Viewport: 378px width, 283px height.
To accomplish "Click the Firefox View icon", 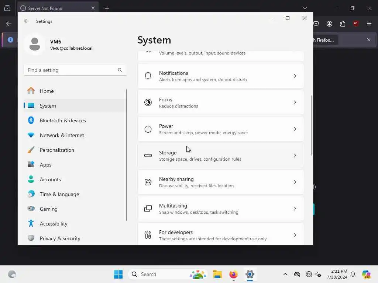I will tap(7, 8).
